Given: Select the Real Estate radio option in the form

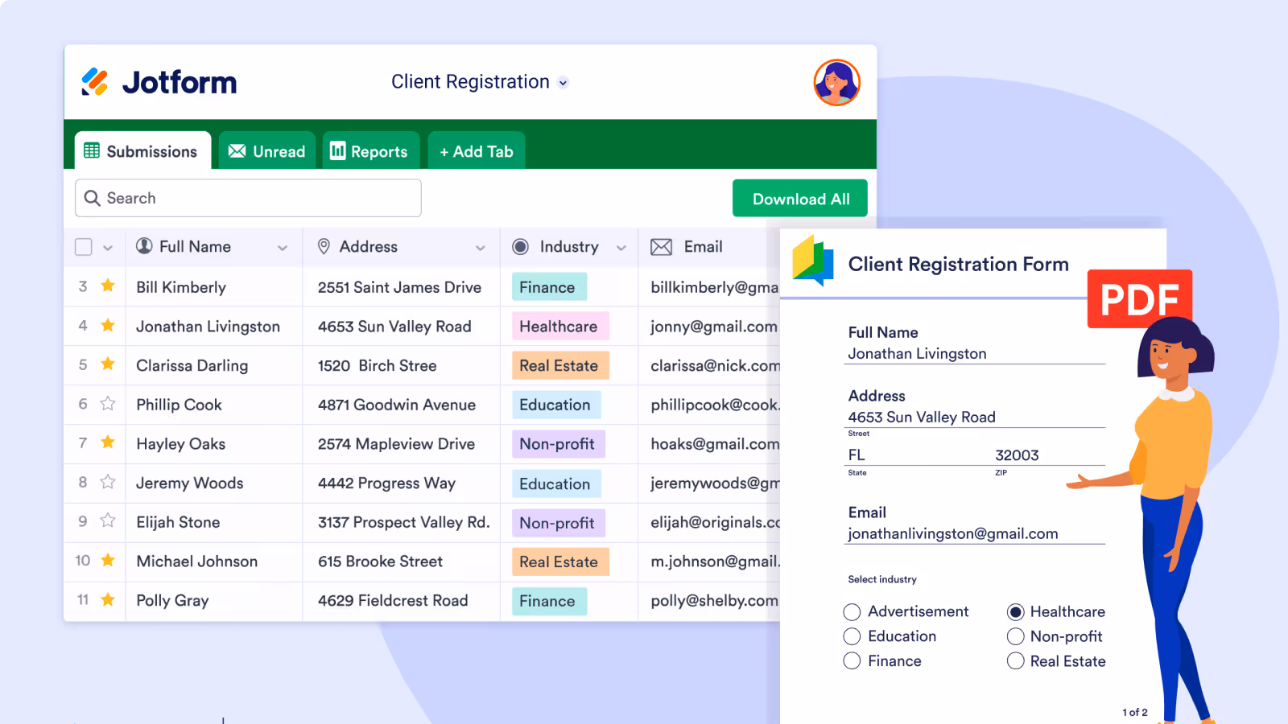Looking at the screenshot, I should (x=1016, y=661).
